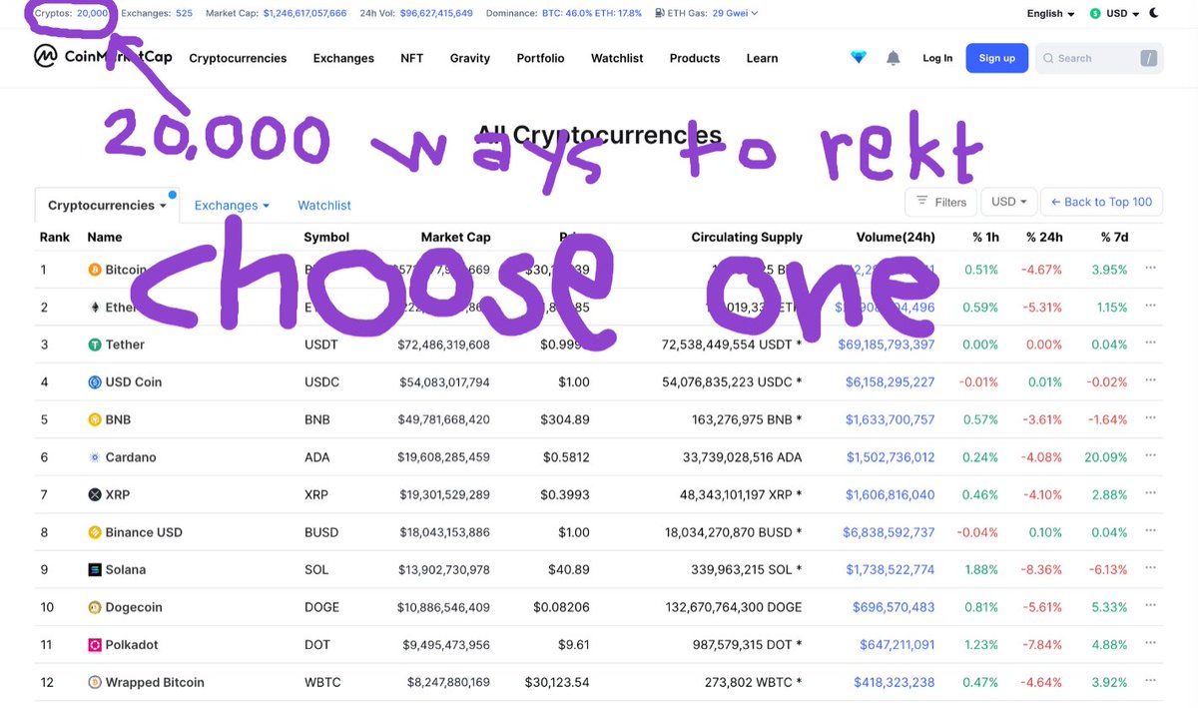Open the USD dropdown beside Filters
1198x708 pixels.
1009,202
